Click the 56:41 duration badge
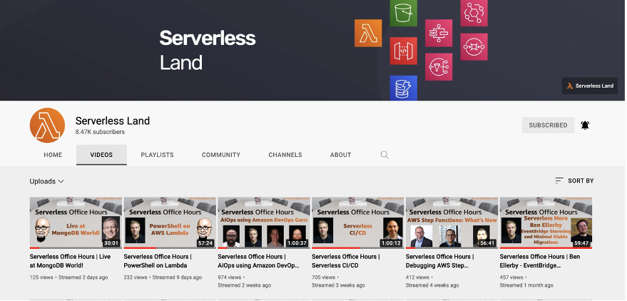This screenshot has width=627, height=301. (487, 243)
